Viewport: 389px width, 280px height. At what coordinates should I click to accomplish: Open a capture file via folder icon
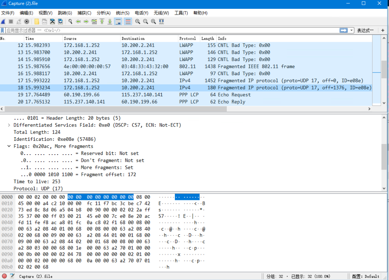pyautogui.click(x=37, y=21)
